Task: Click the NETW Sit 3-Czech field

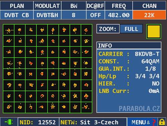Action: tap(93, 122)
